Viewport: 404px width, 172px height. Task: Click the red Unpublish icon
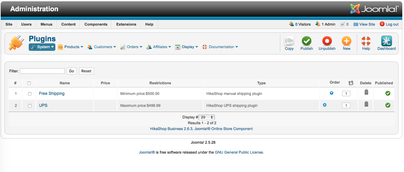[327, 41]
